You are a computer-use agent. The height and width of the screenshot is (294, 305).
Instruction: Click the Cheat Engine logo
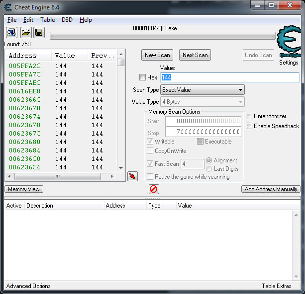pyautogui.click(x=289, y=40)
